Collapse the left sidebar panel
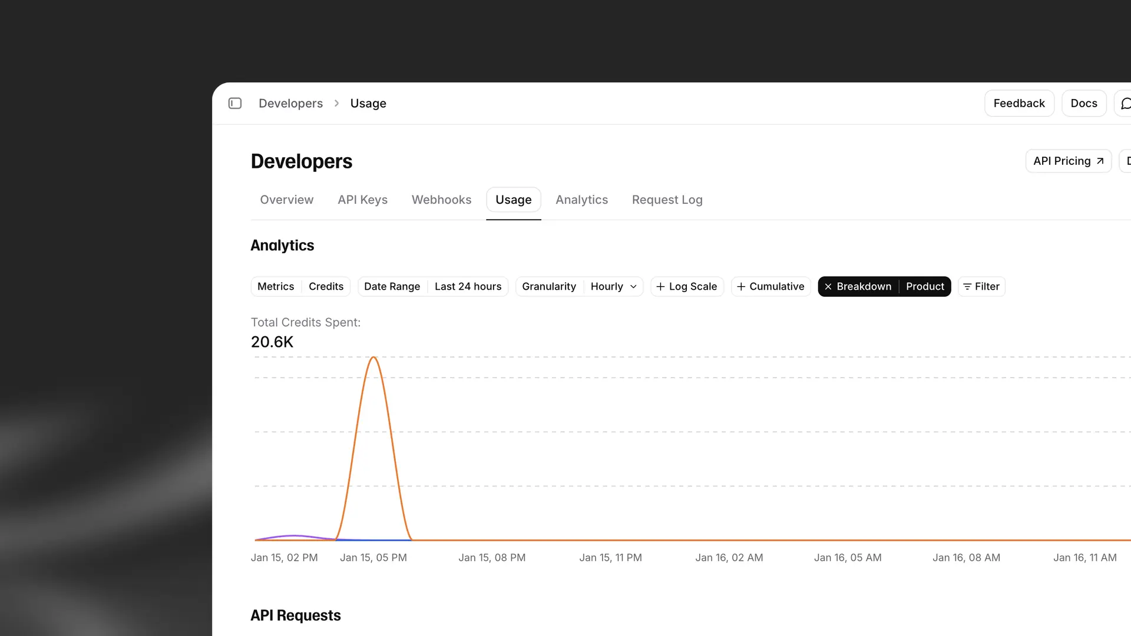 pyautogui.click(x=234, y=103)
